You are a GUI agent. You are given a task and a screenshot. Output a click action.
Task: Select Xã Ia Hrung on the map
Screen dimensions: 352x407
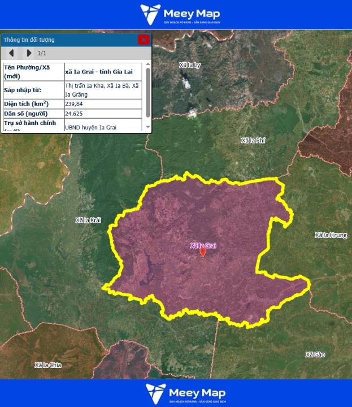click(331, 235)
